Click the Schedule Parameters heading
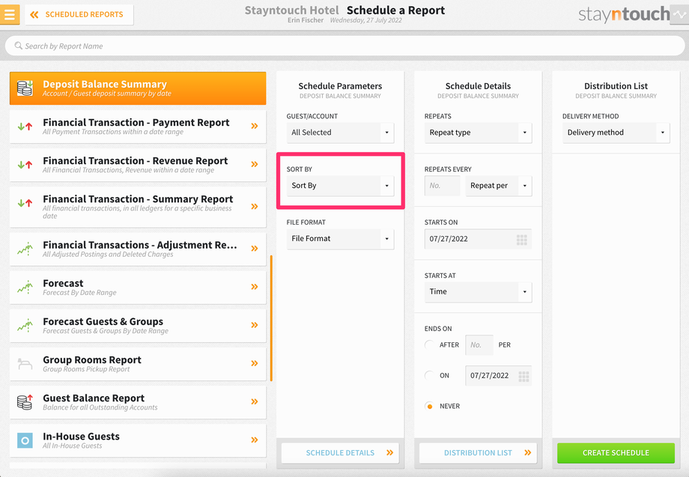Viewport: 689px width, 477px height. [x=340, y=86]
